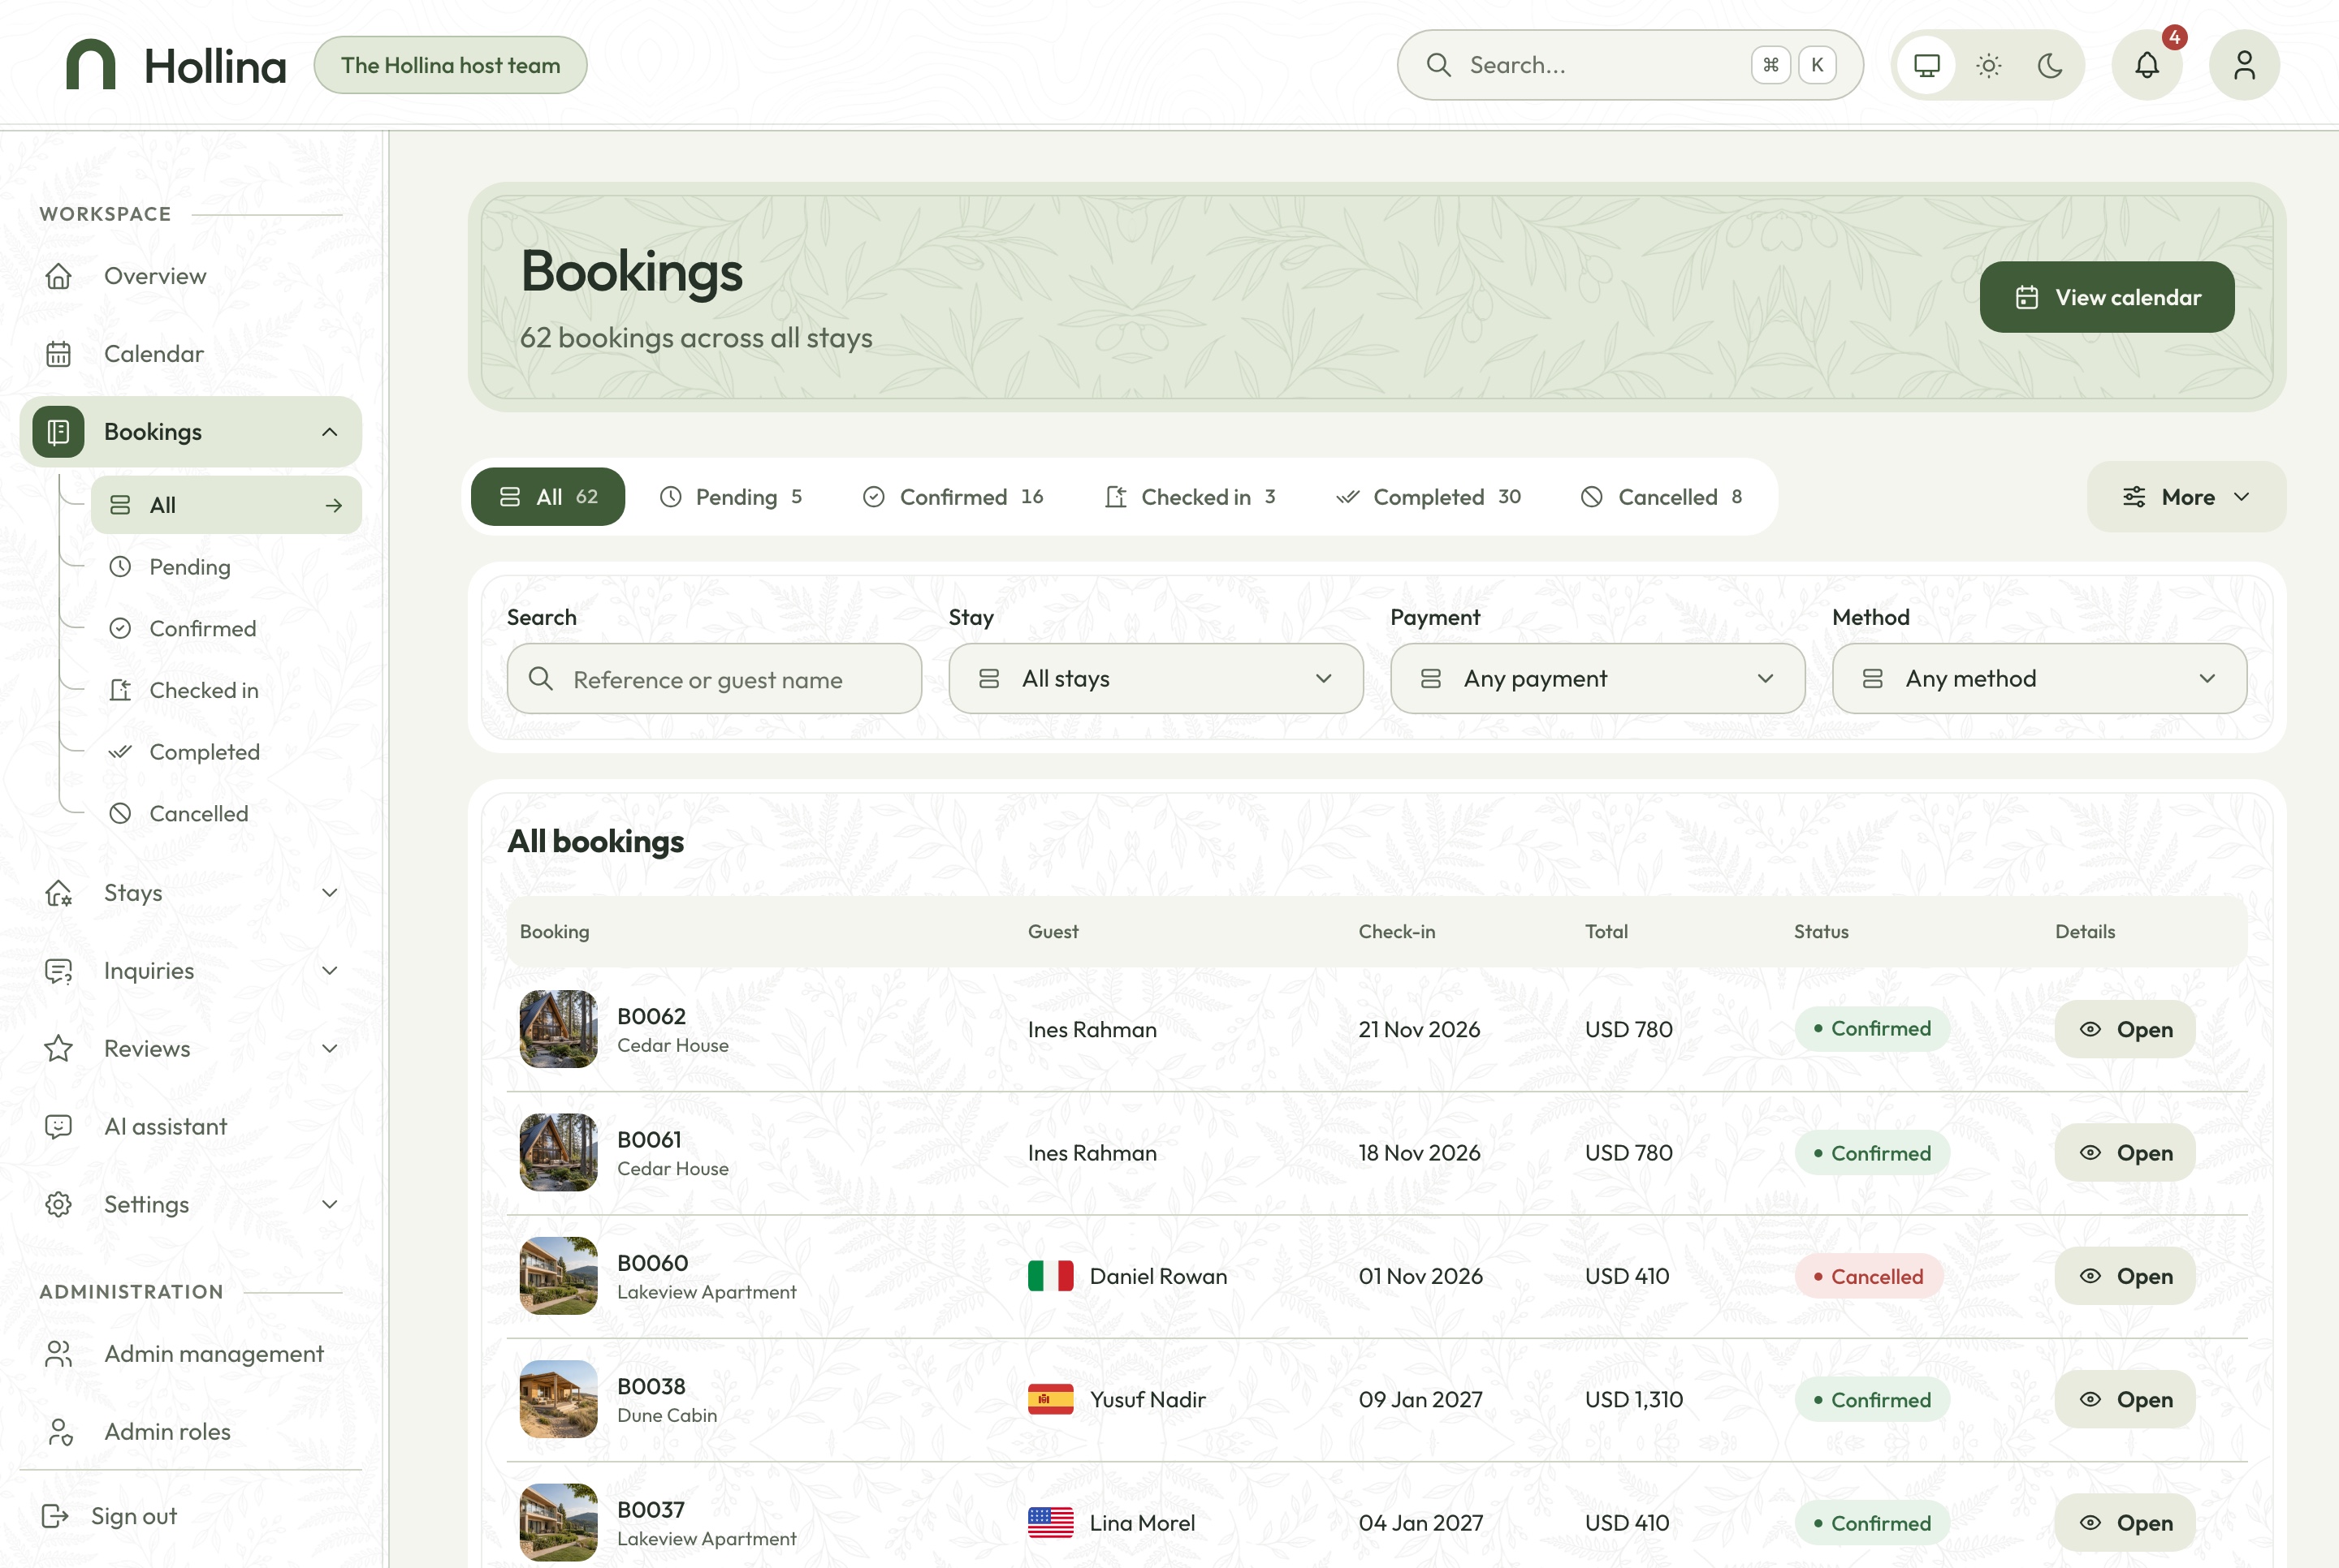The height and width of the screenshot is (1568, 2339).
Task: Open the All stays dropdown
Action: tap(1156, 679)
